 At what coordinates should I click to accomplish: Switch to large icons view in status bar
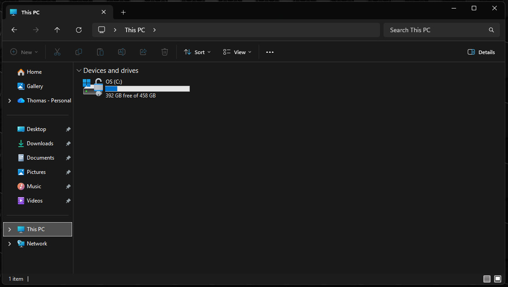498,279
